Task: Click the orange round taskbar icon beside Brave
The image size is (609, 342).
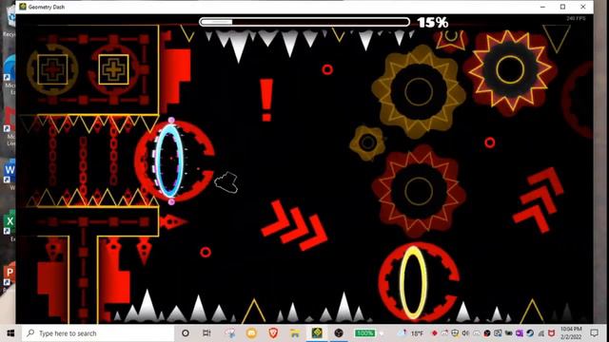Action: coord(251,333)
